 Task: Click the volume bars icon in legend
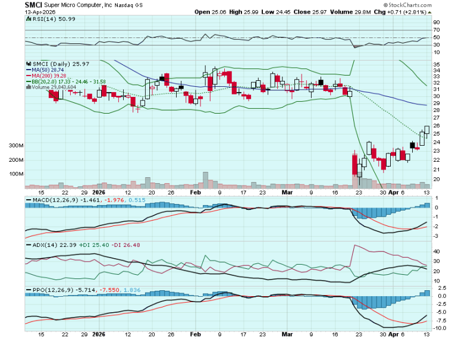[27, 87]
